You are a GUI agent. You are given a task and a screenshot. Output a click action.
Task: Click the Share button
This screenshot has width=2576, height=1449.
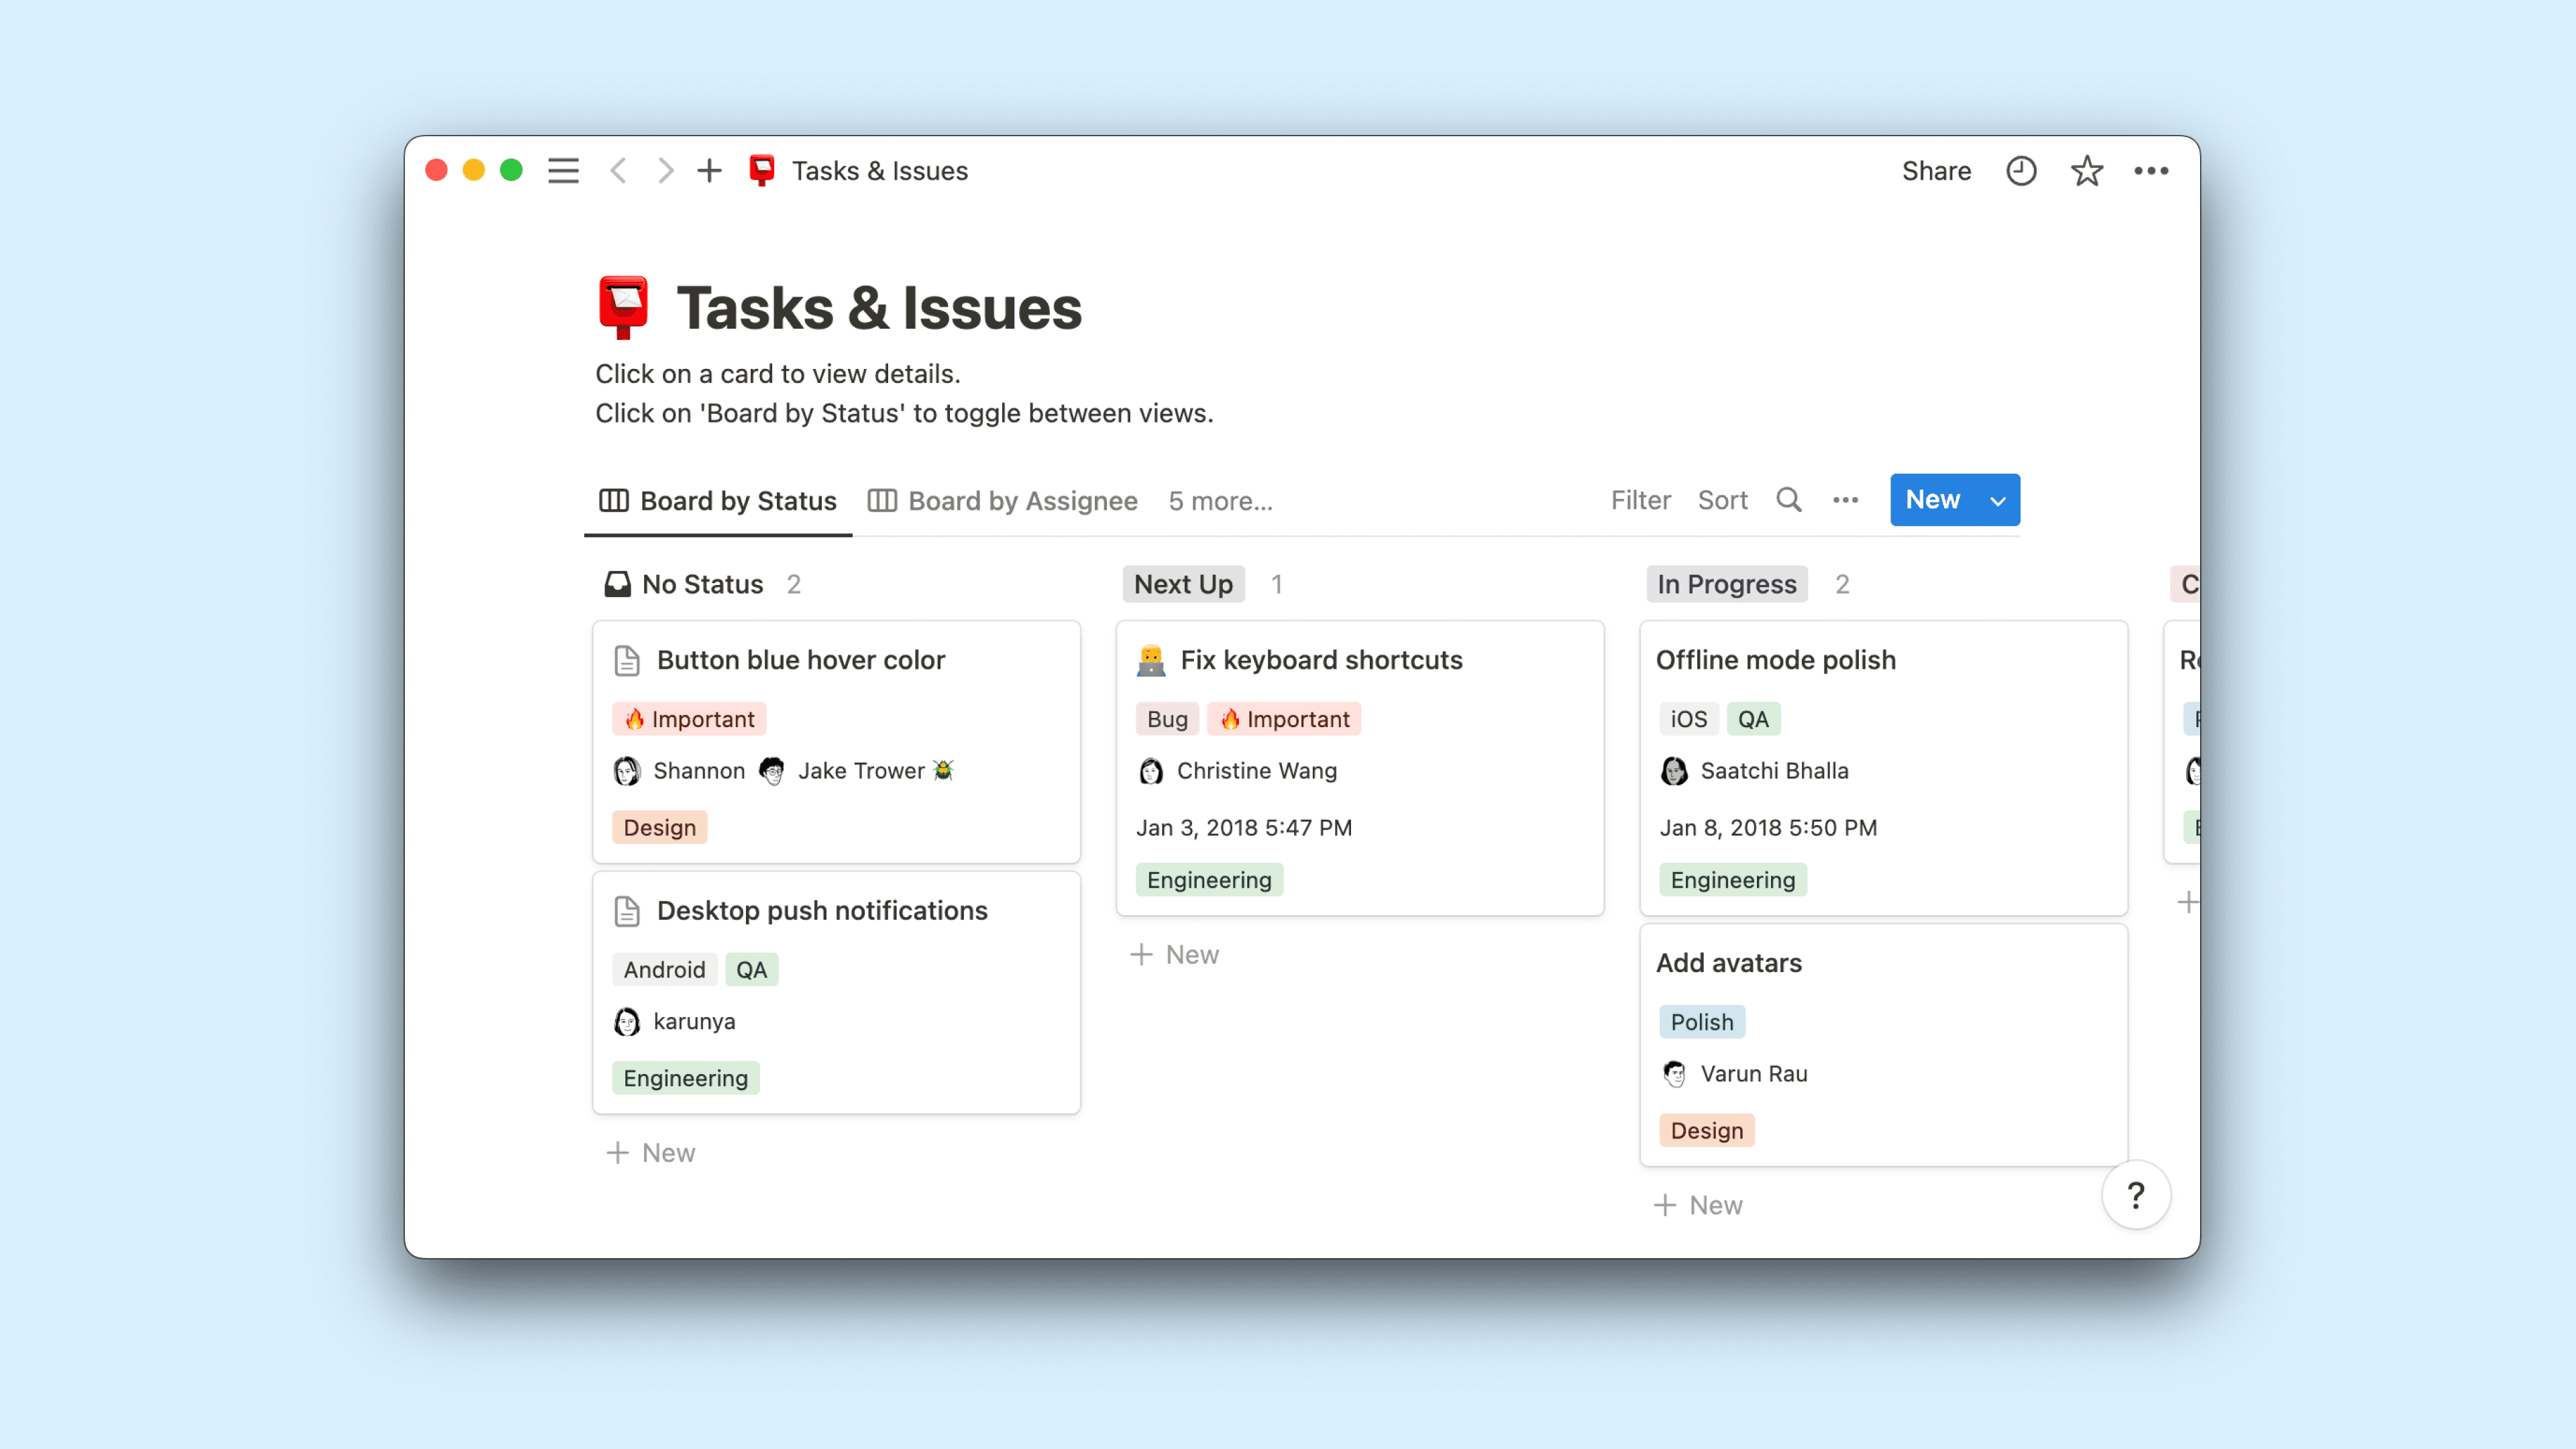coord(1936,171)
